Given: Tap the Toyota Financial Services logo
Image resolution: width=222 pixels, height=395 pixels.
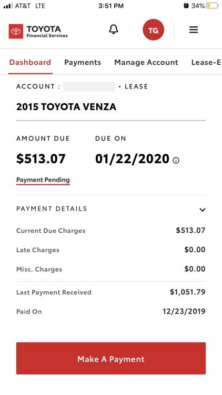Looking at the screenshot, I should (x=38, y=32).
